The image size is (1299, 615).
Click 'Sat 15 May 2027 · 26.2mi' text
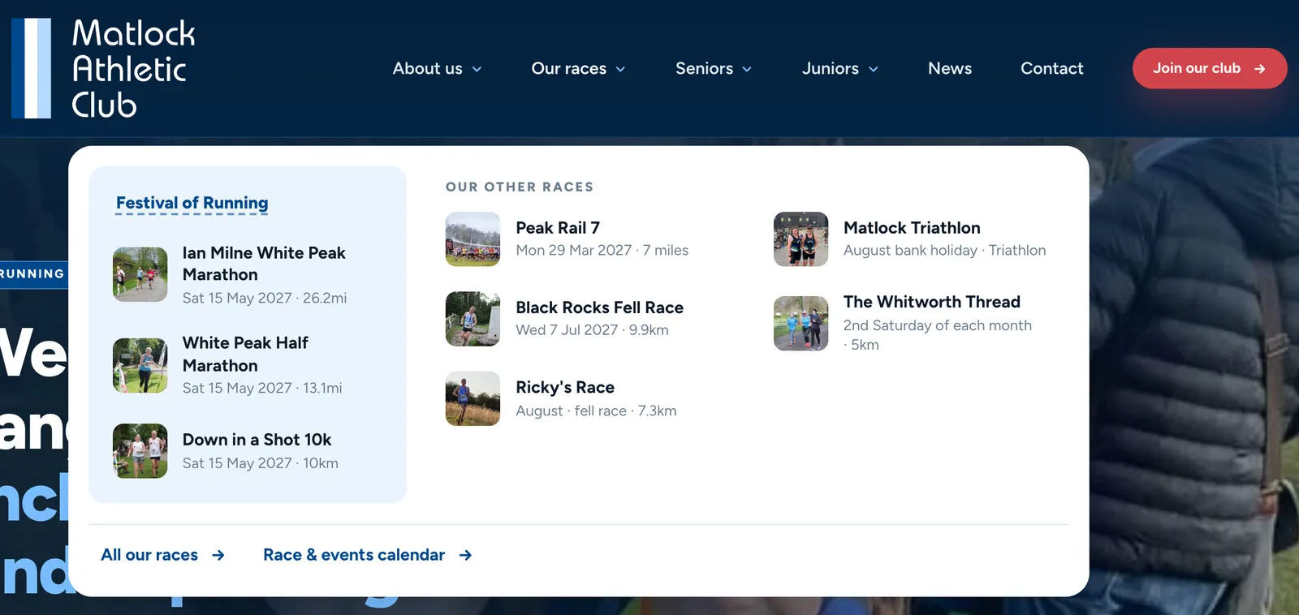(x=265, y=298)
